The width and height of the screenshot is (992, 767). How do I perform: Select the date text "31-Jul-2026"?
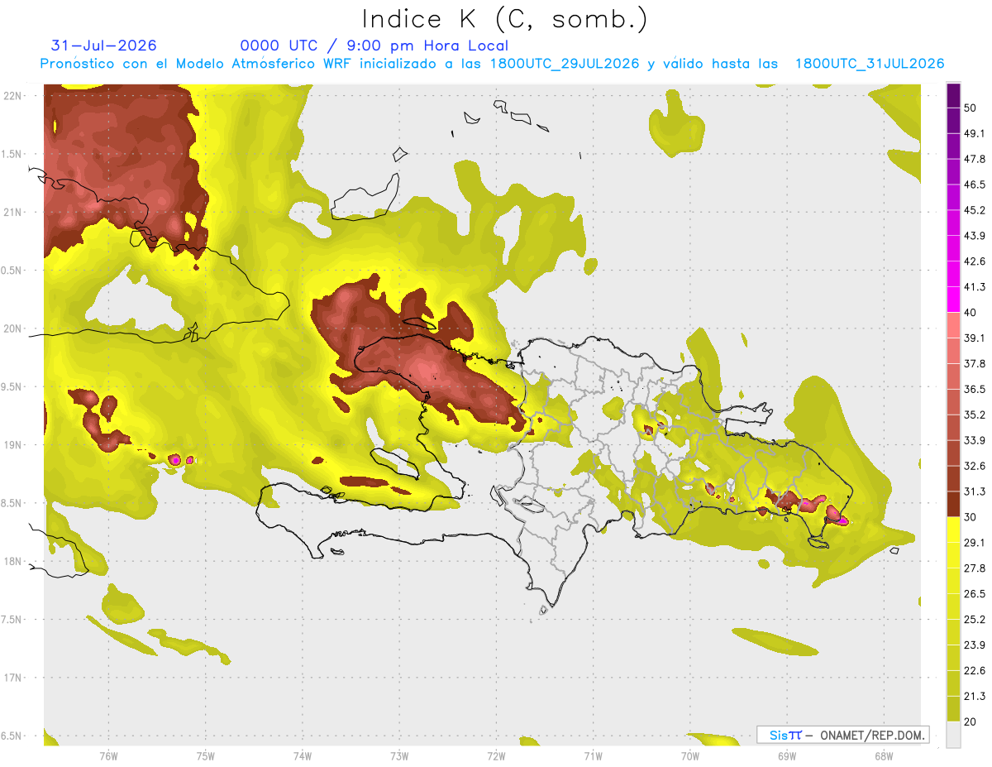click(x=104, y=46)
